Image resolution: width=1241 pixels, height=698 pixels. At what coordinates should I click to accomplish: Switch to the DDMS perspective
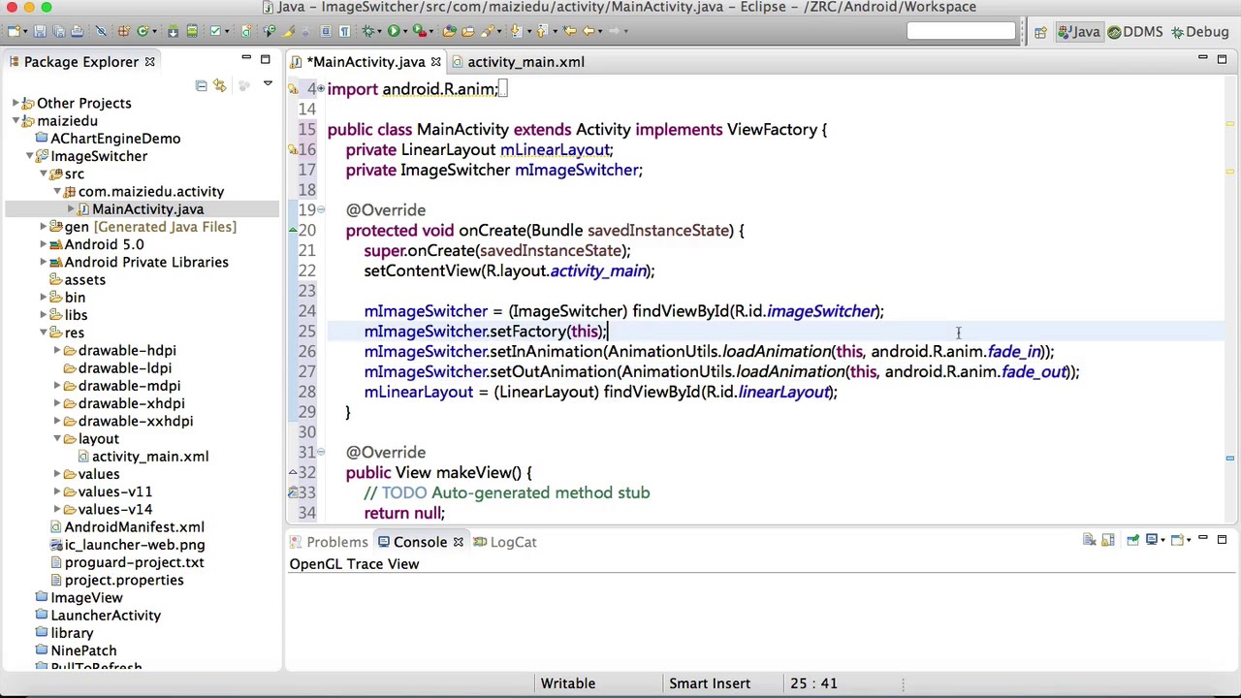1134,32
